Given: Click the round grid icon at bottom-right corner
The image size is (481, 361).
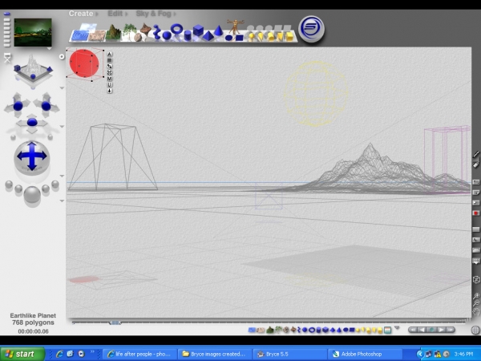Looking at the screenshot, I should 475,330.
